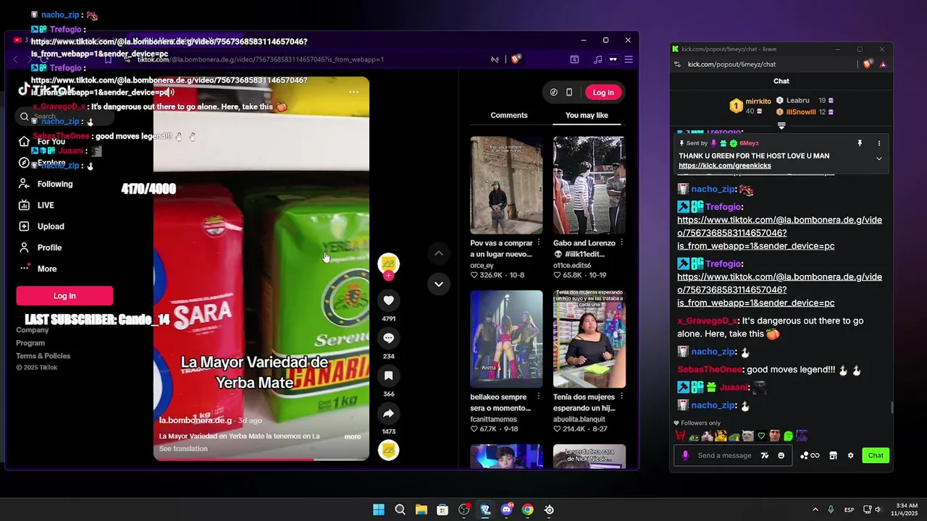Open comments on the TikTok video
The width and height of the screenshot is (927, 521).
(x=388, y=338)
